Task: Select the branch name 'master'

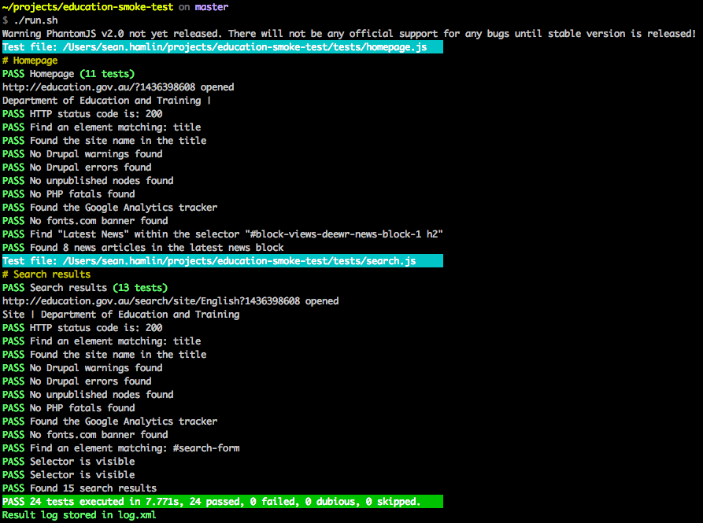Action: (x=212, y=7)
